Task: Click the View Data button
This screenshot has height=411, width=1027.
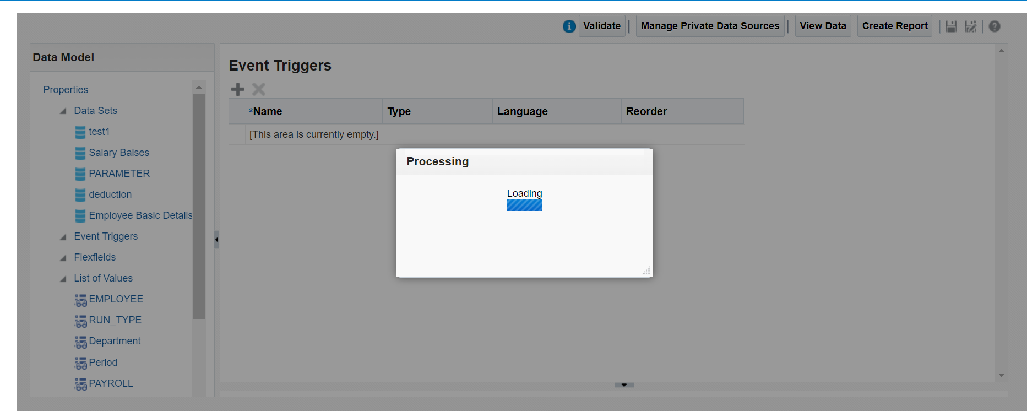Action: (x=823, y=26)
